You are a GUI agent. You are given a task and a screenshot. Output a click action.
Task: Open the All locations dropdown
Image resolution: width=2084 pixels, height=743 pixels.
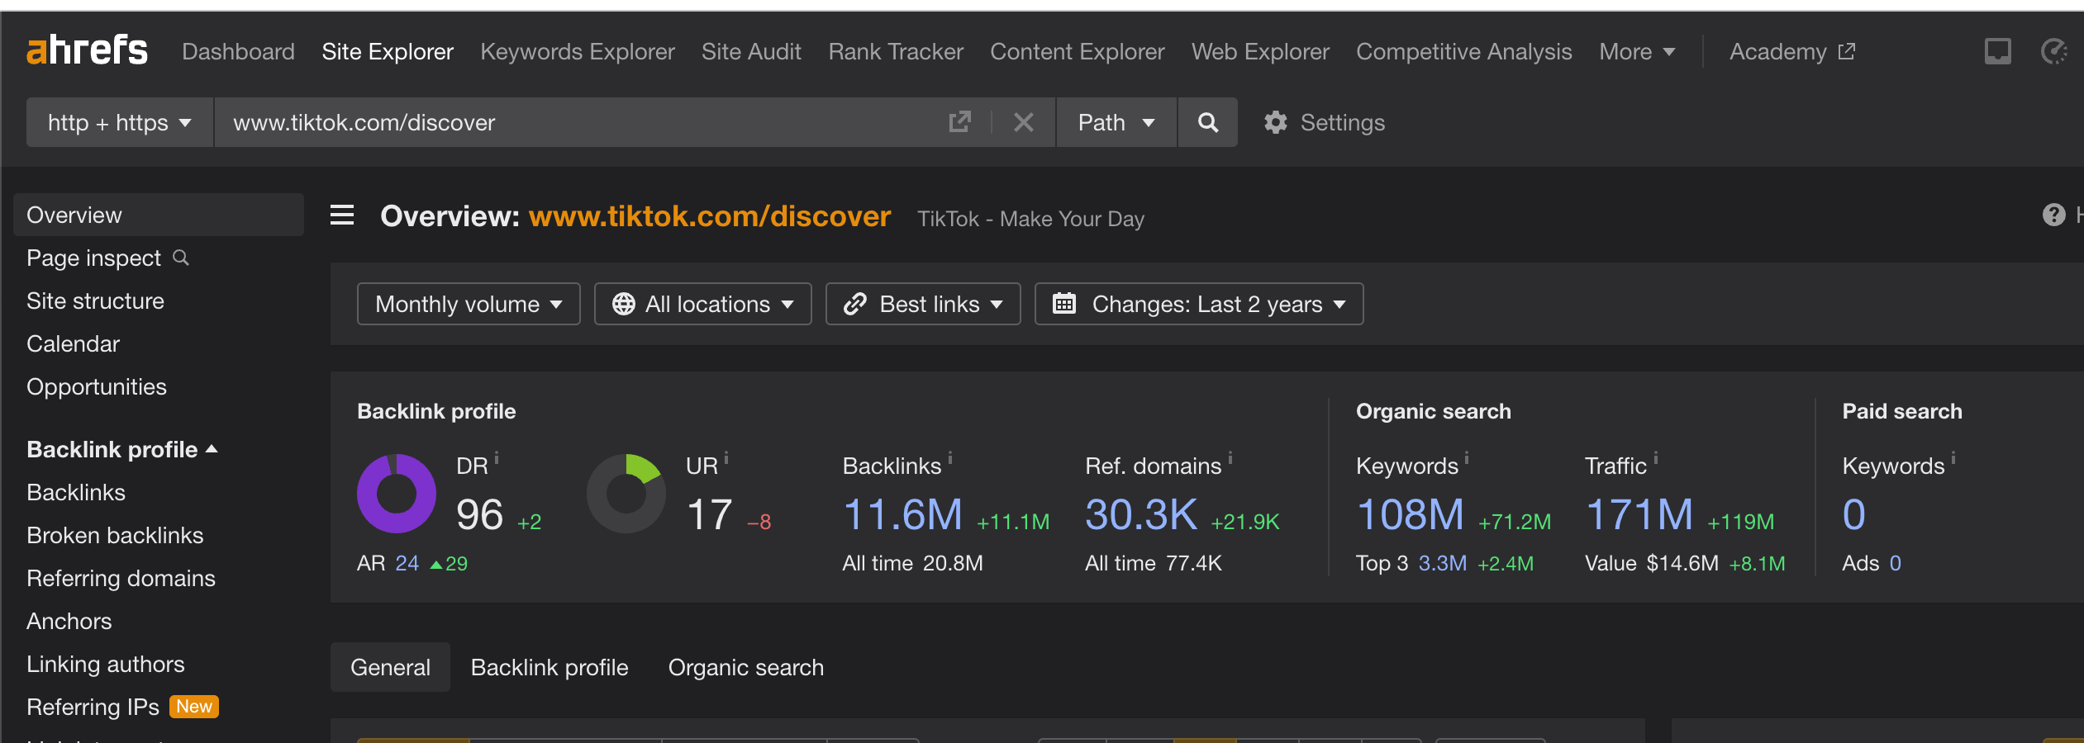(703, 304)
